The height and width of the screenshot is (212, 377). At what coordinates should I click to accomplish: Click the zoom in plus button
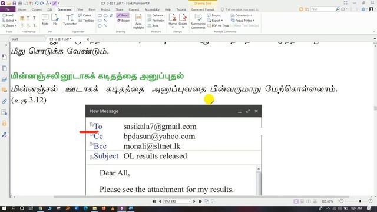coord(371,201)
